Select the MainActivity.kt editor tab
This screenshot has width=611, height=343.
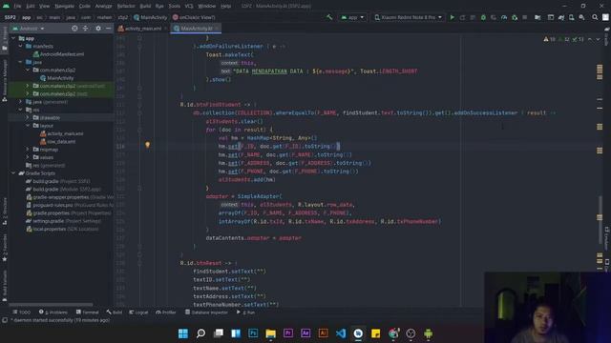(196, 29)
